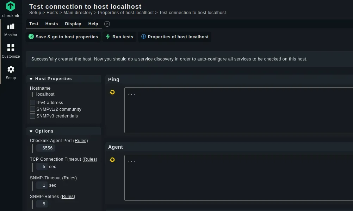
Task: Click the lightning bolt Run tests icon
Action: pos(108,37)
